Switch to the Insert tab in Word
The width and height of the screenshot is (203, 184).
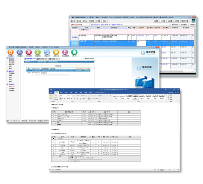pos(61,92)
